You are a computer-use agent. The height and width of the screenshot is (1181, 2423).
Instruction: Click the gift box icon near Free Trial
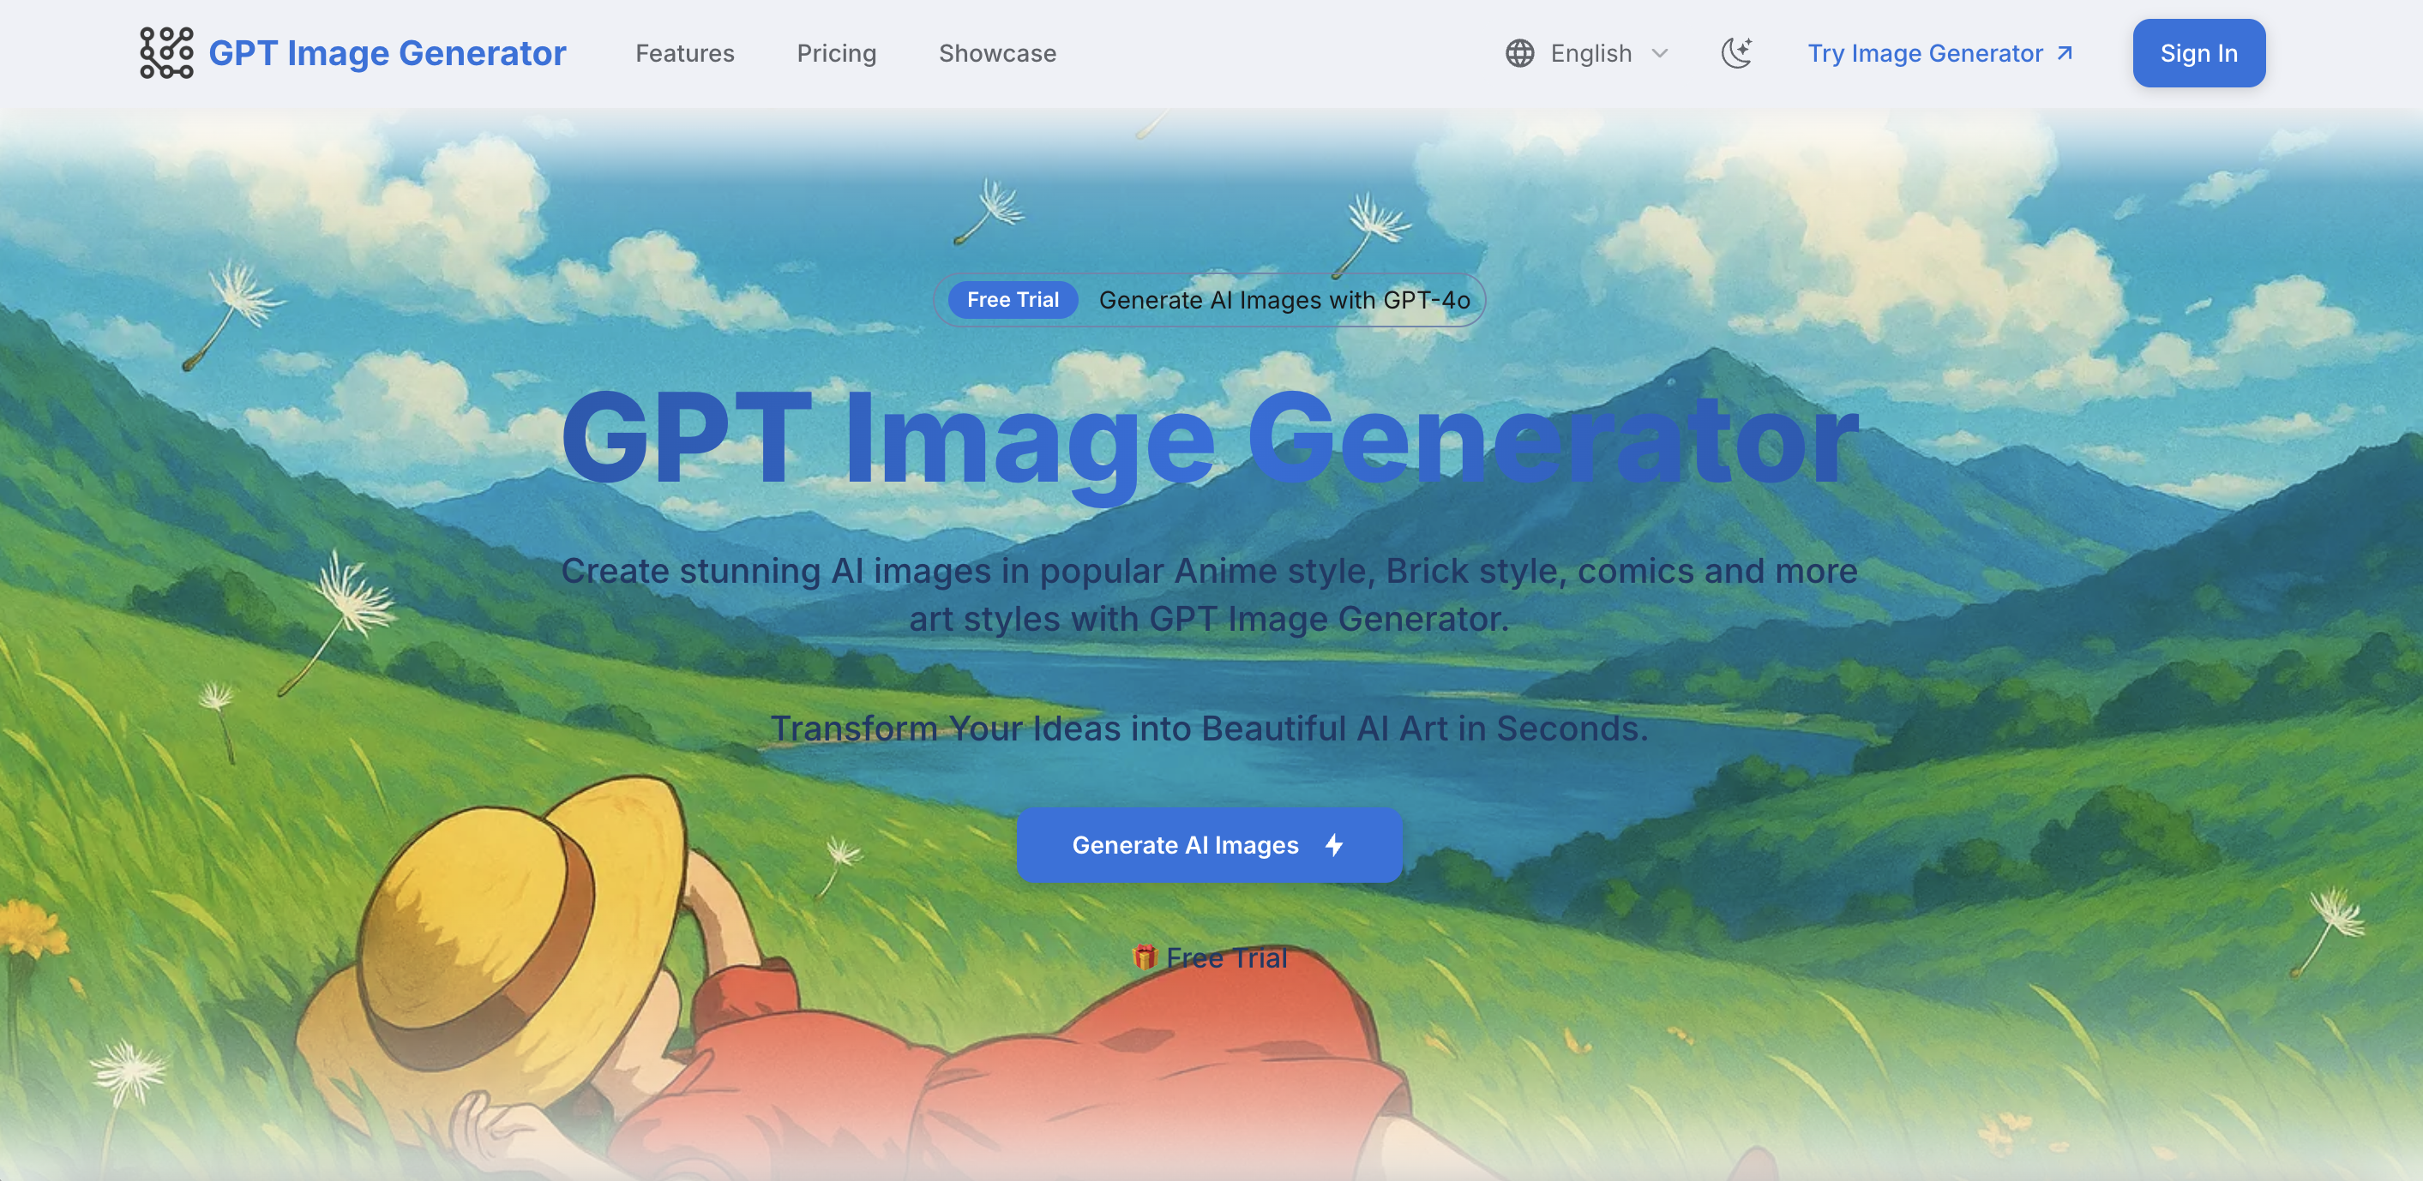click(x=1144, y=957)
